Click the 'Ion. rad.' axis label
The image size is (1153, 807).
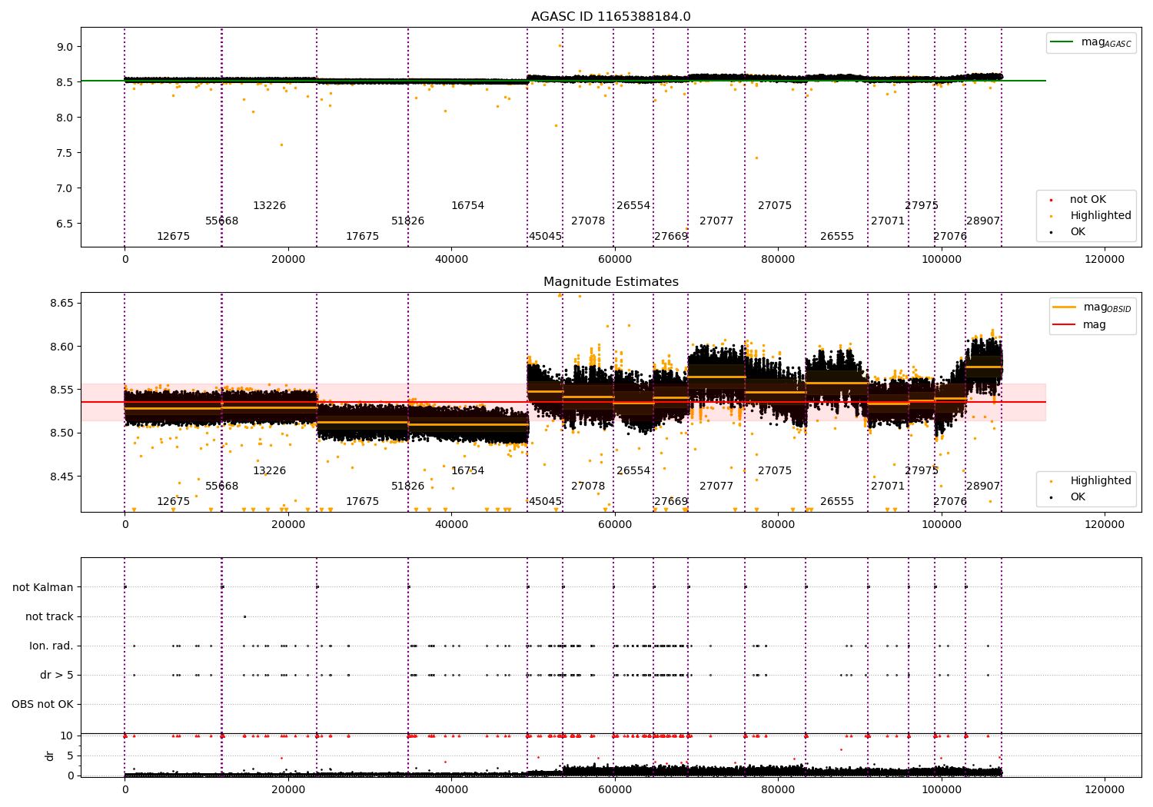(52, 646)
